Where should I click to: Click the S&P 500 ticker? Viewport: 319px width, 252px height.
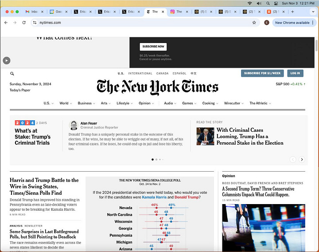click(x=290, y=84)
